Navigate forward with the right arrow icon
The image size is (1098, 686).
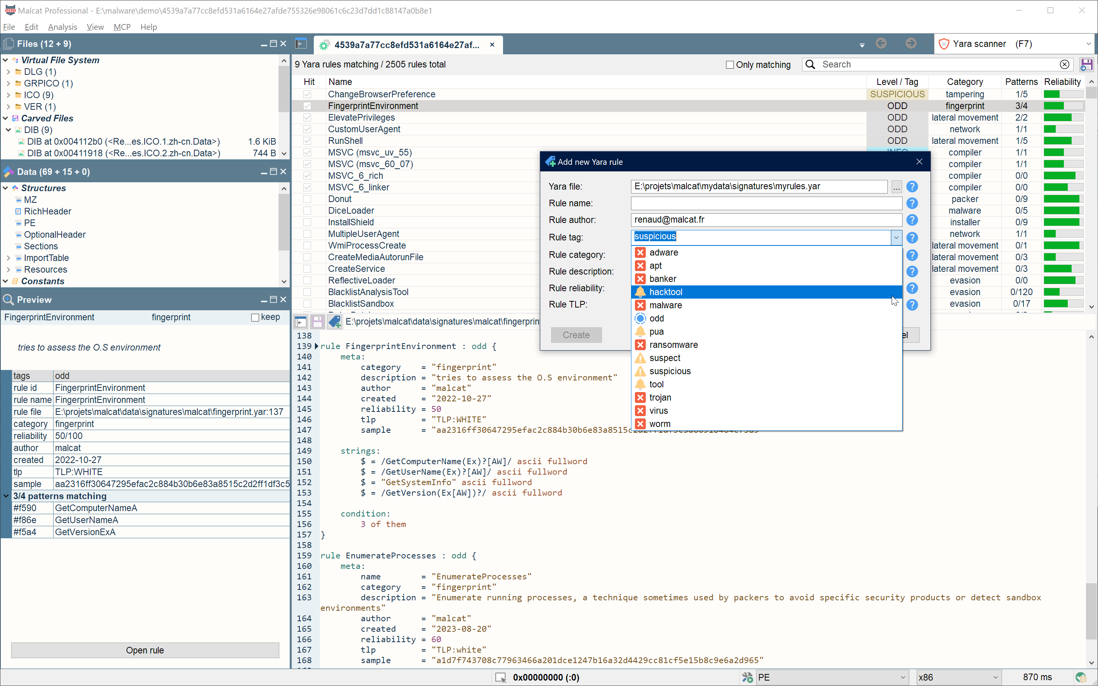coord(911,43)
